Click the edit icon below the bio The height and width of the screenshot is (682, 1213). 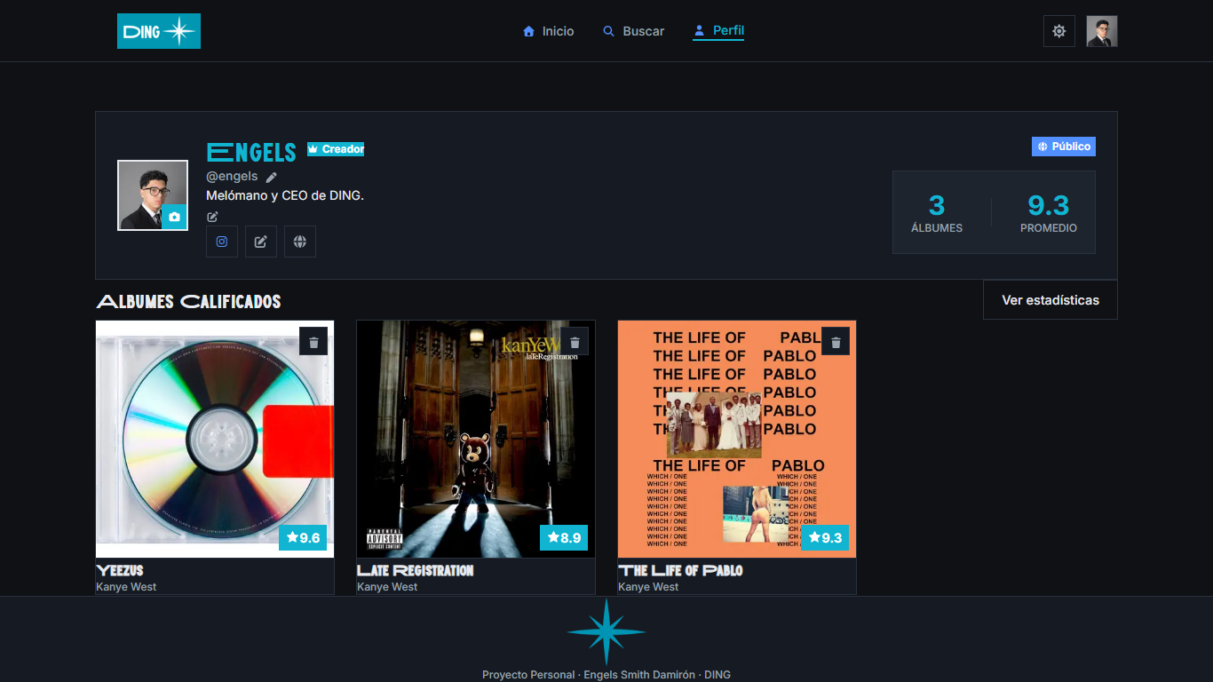(x=212, y=217)
